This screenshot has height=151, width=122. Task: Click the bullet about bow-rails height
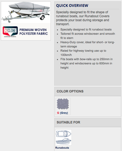tap(87, 63)
